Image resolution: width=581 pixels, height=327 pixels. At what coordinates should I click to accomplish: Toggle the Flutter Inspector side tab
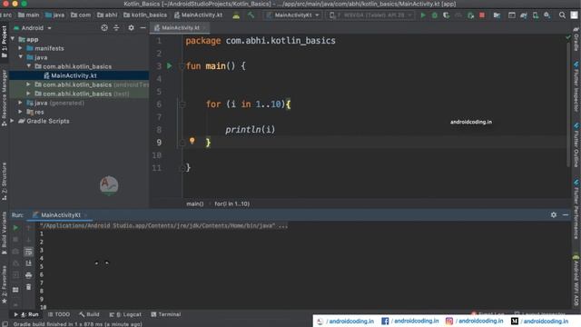click(x=576, y=87)
